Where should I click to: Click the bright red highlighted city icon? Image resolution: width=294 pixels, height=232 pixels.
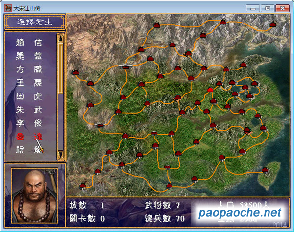click(210, 90)
